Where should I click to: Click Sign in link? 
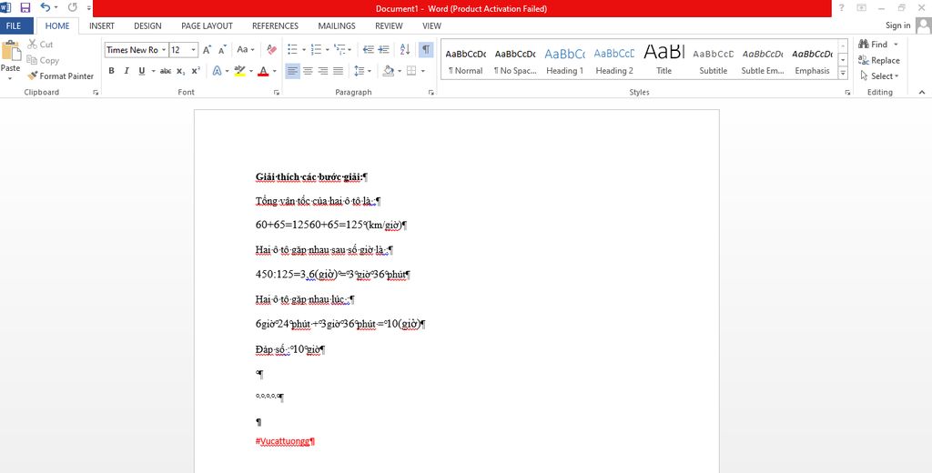tap(897, 25)
